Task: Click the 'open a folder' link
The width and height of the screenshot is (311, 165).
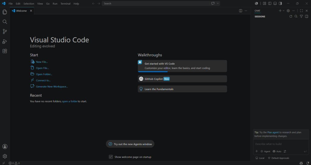Action: (x=70, y=101)
